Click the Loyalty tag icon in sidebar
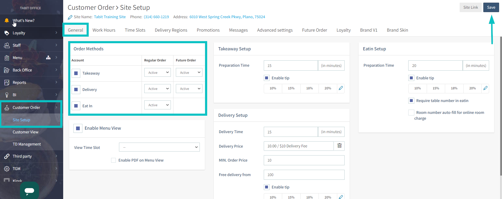This screenshot has width=502, height=199. click(7, 33)
